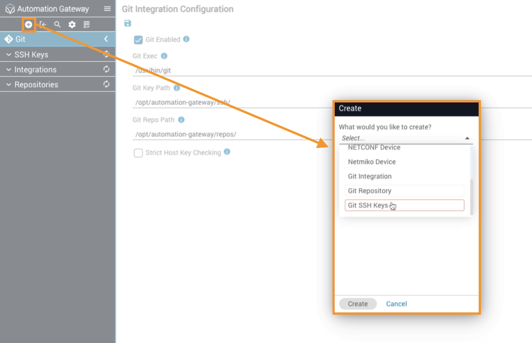Open search with the magnifier icon
This screenshot has height=343, width=532.
point(57,24)
